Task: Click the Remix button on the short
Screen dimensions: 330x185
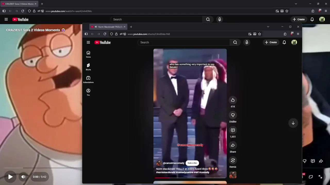Action: pyautogui.click(x=233, y=160)
